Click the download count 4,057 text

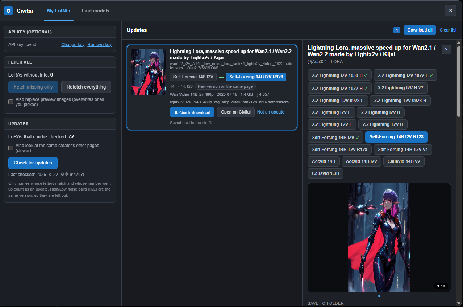coord(263,94)
